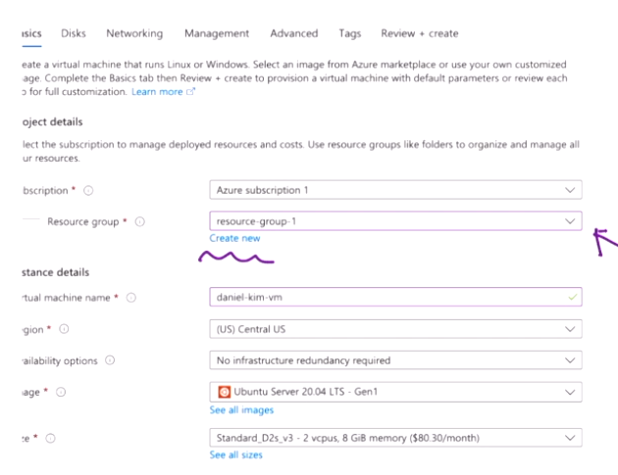Viewport: 618px width, 475px height.
Task: Follow the Learn more link
Action: (157, 92)
